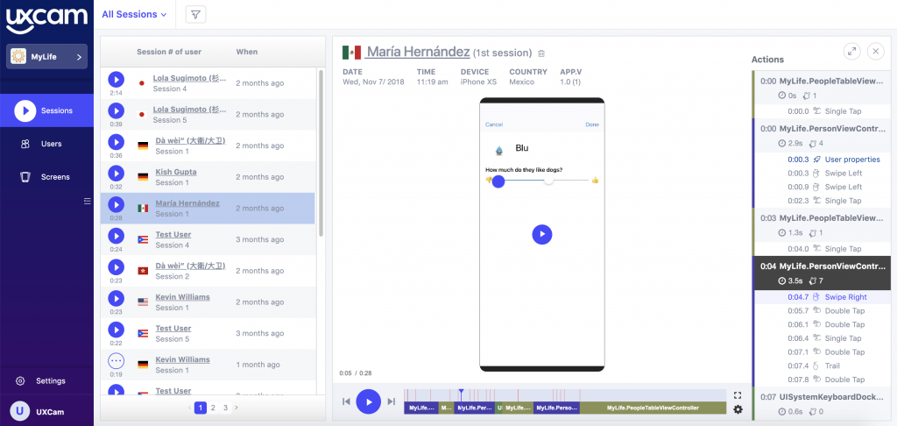This screenshot has height=426, width=897.
Task: Open the Users section in sidebar
Action: click(47, 144)
